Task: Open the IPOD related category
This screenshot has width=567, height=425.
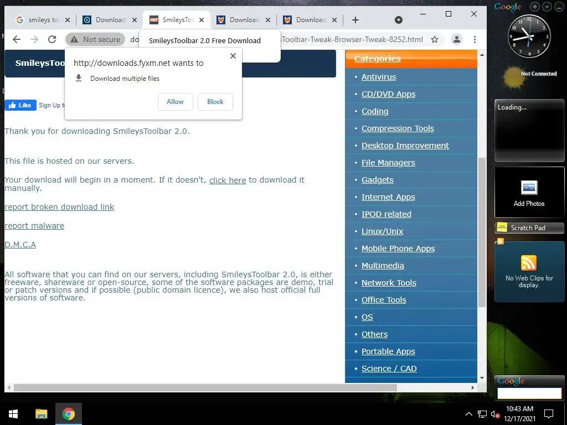Action: coord(386,214)
